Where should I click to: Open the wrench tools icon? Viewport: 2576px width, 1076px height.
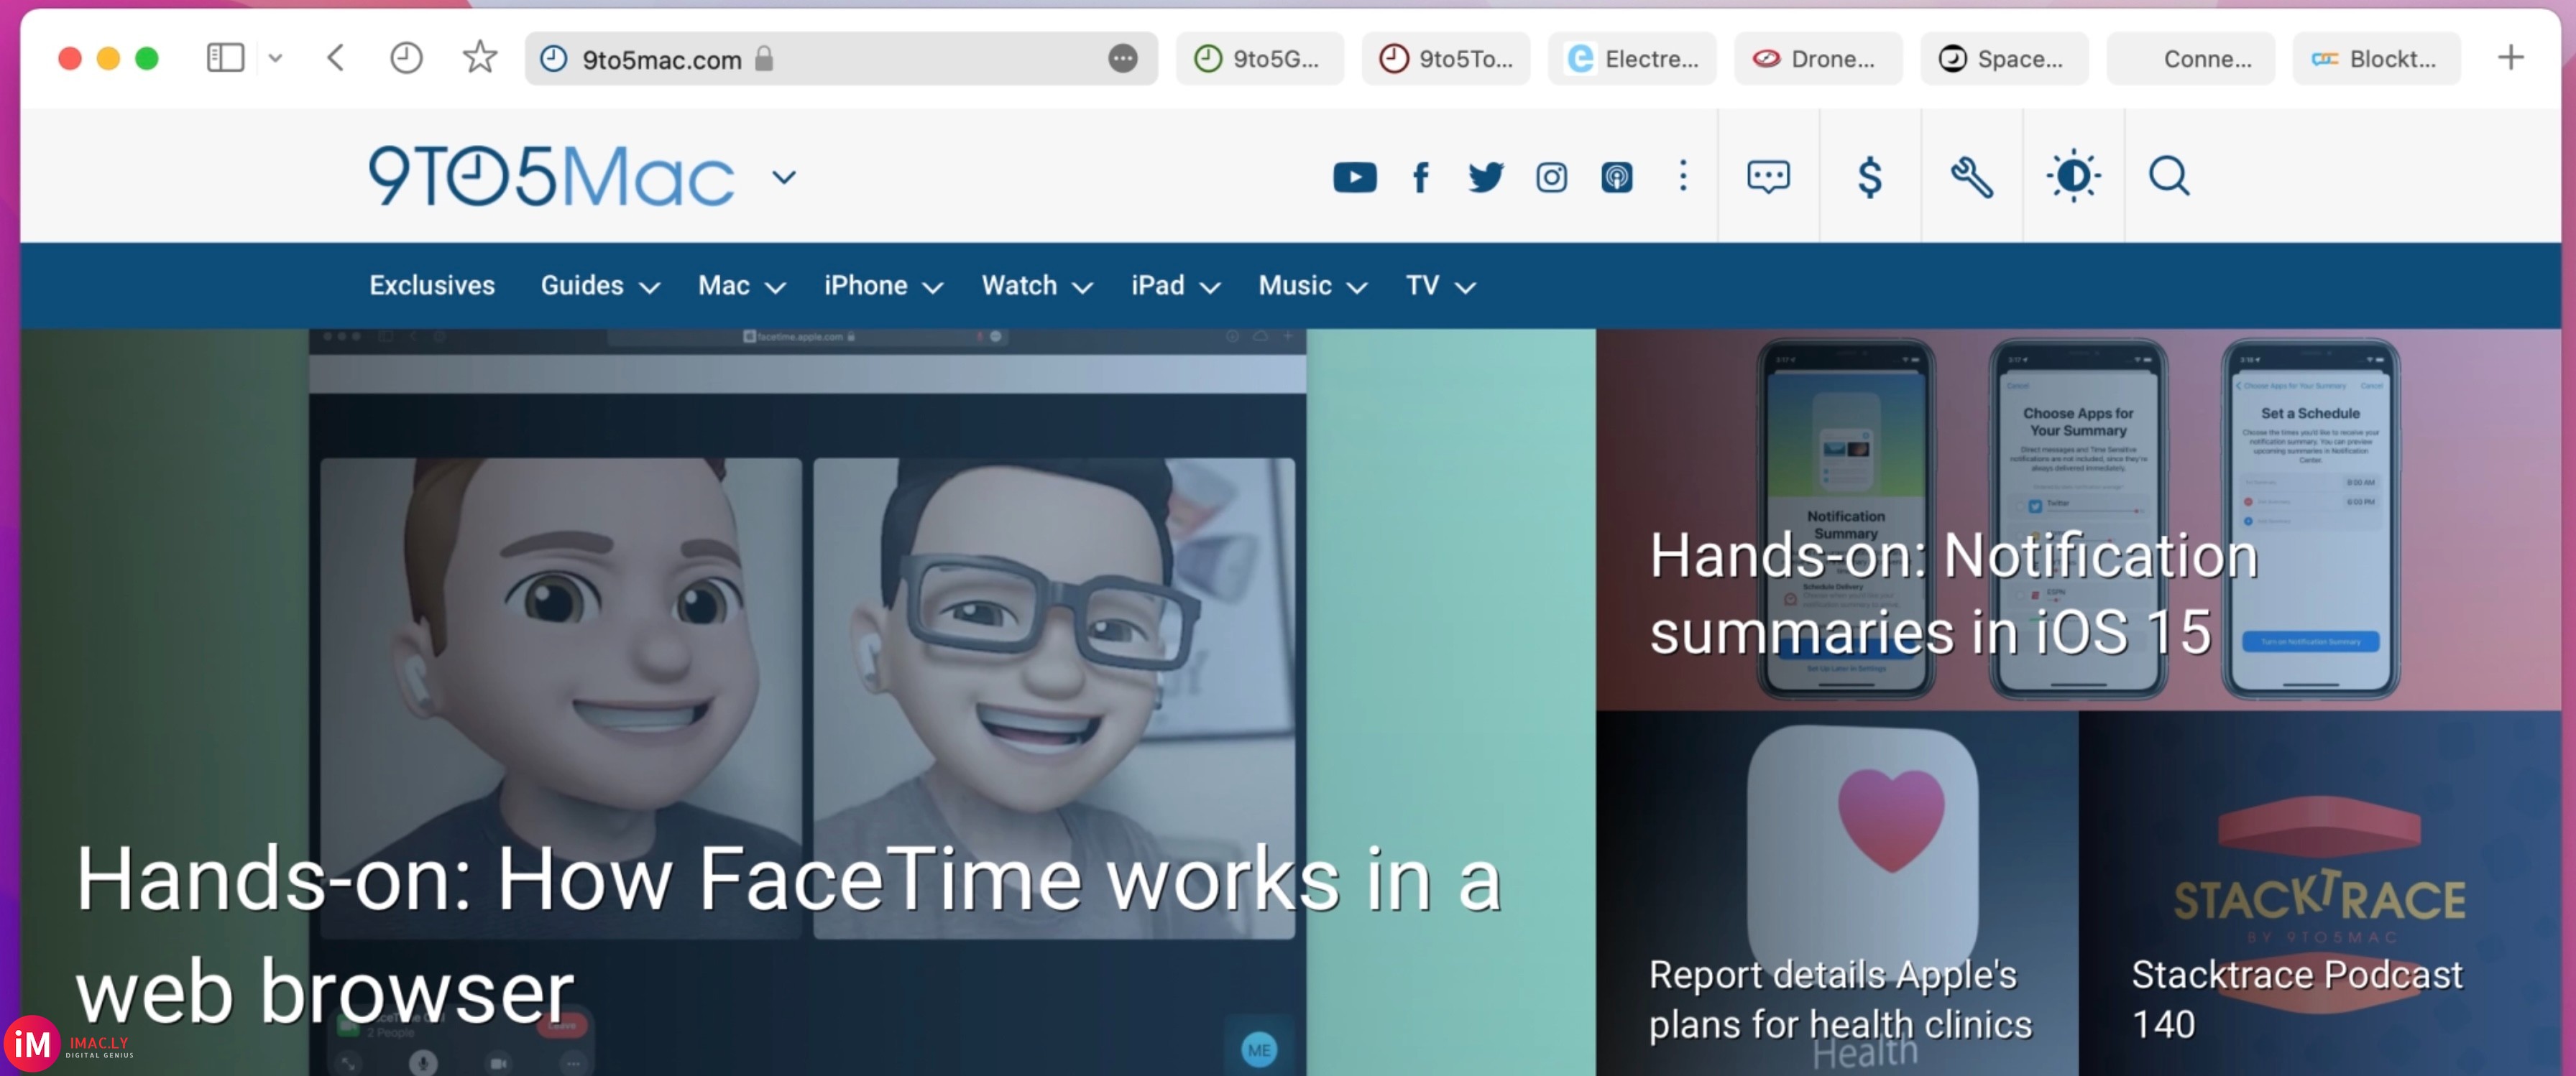pos(1971,177)
